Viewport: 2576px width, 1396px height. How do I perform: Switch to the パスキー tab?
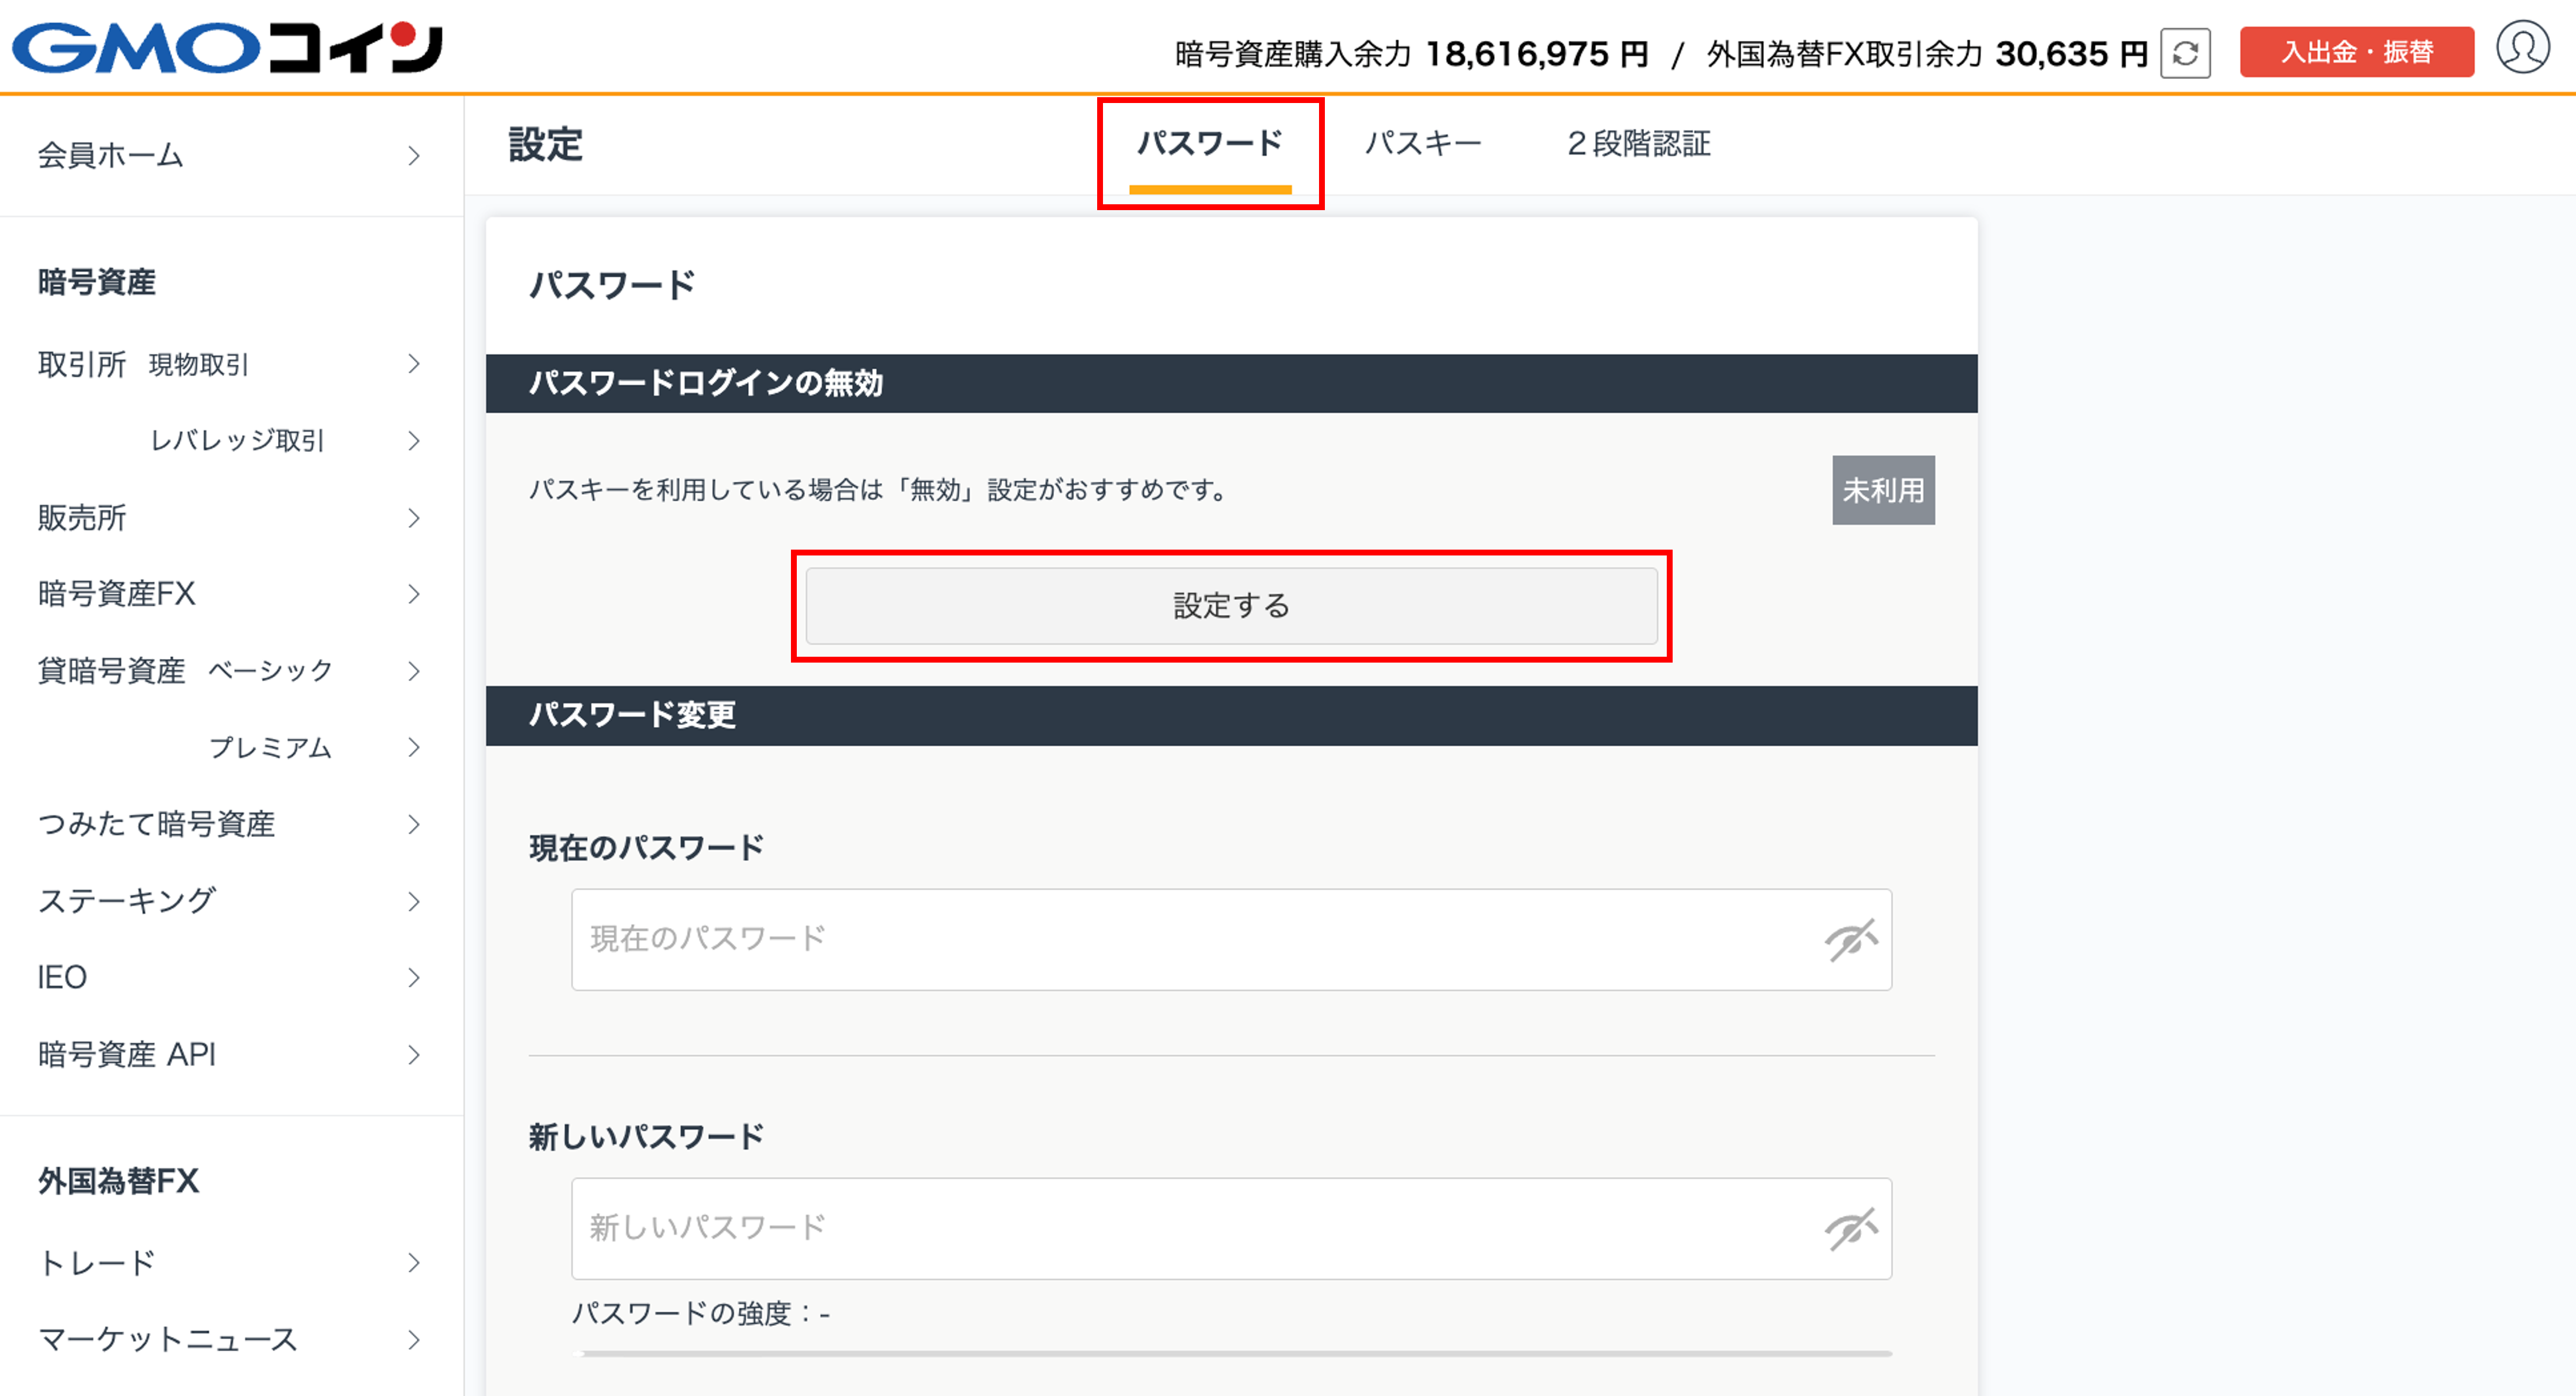pos(1423,144)
